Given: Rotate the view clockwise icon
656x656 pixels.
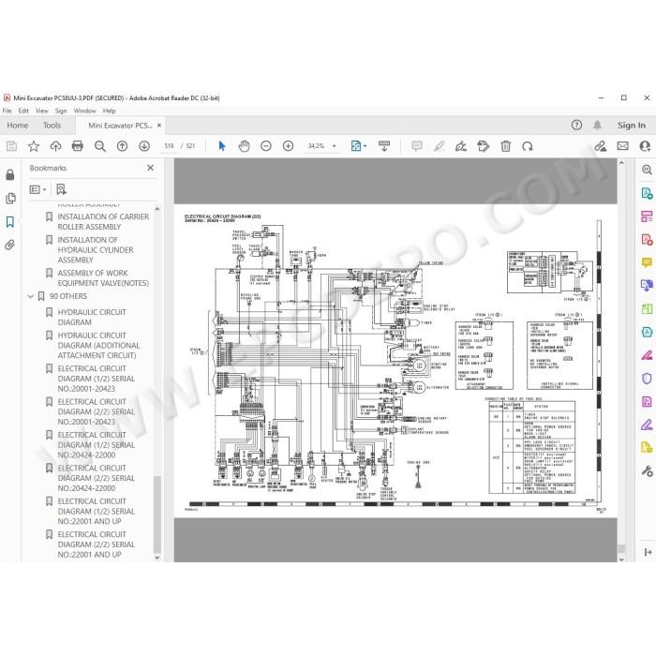Looking at the screenshot, I should point(528,146).
